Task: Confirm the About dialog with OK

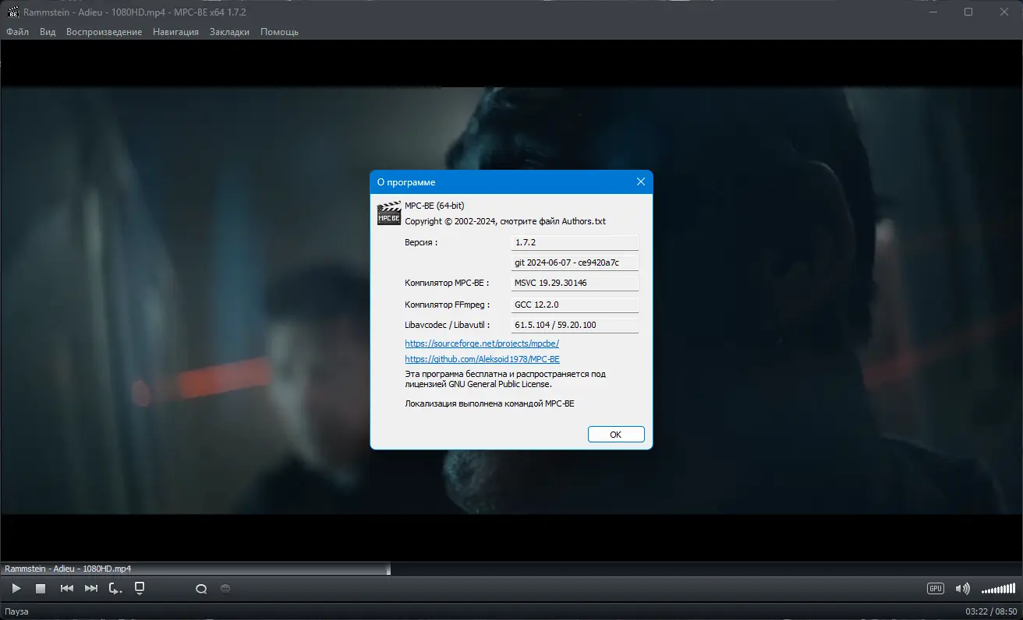Action: [616, 435]
